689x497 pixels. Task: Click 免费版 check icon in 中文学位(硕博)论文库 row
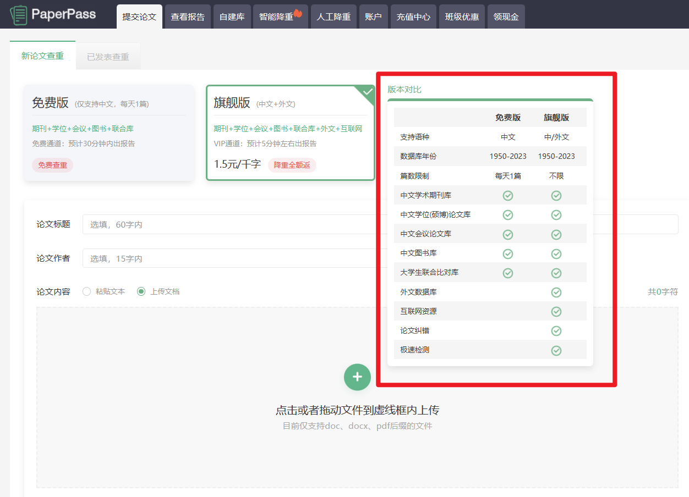click(508, 215)
